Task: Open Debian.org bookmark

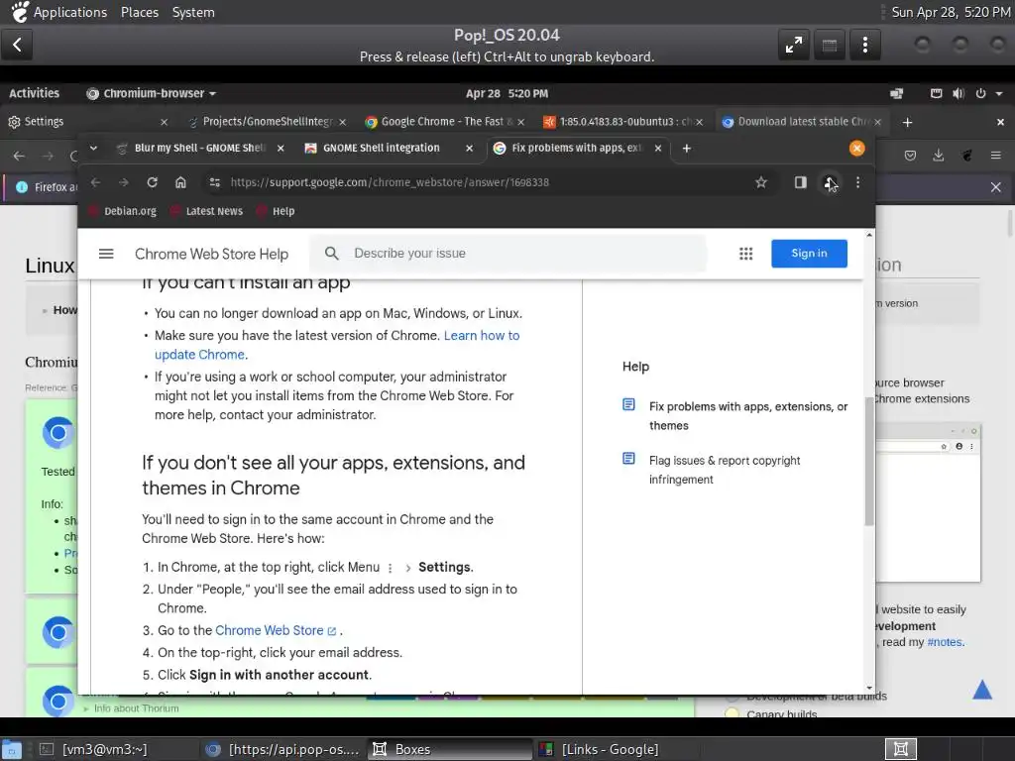Action: (123, 212)
